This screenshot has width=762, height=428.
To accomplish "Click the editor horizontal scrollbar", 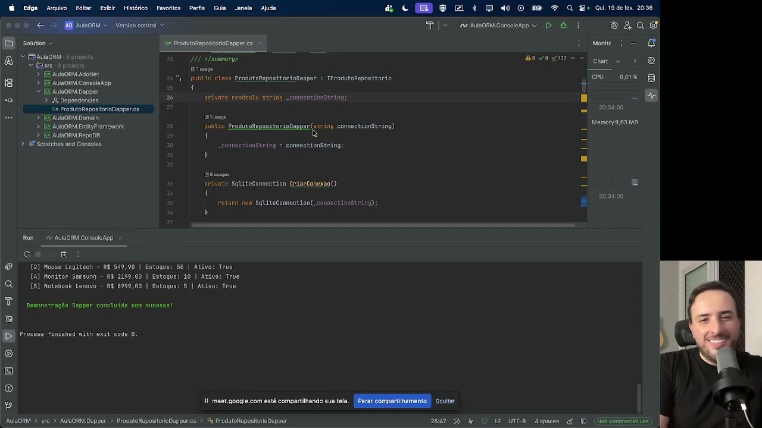I will coord(384,225).
